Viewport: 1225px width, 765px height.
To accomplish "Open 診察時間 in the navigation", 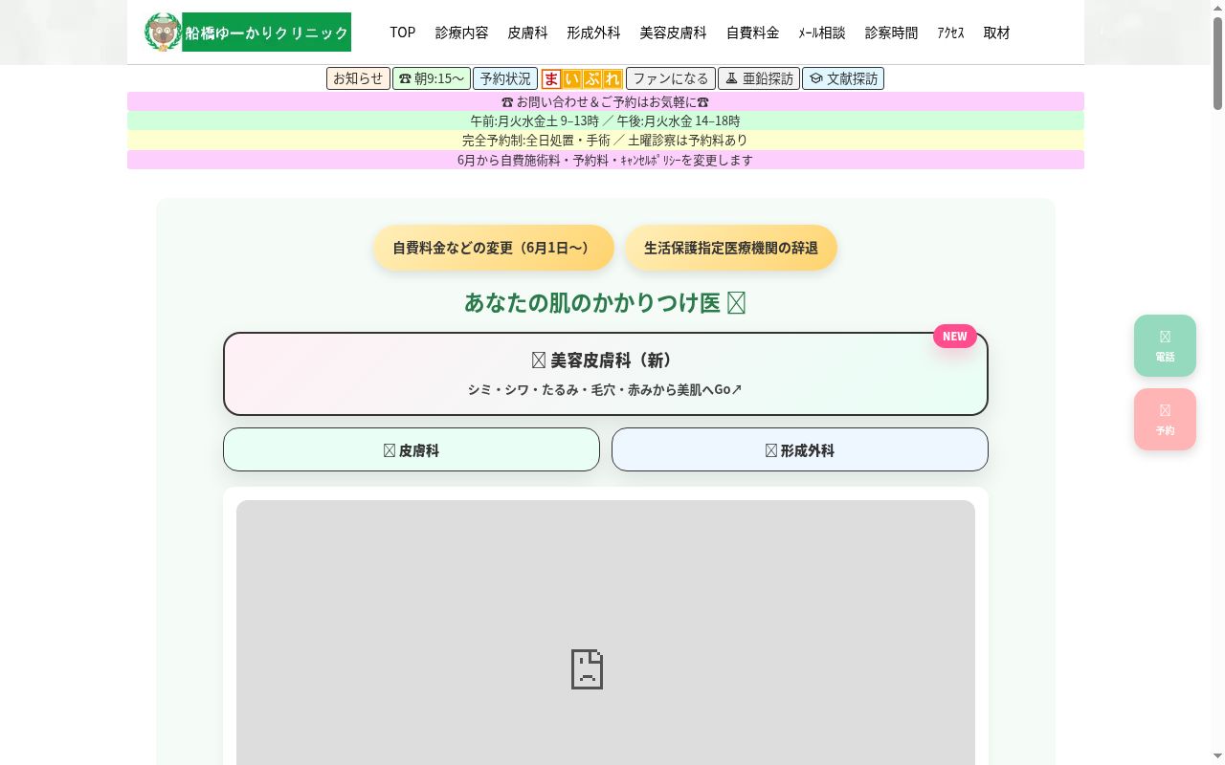I will pyautogui.click(x=892, y=33).
